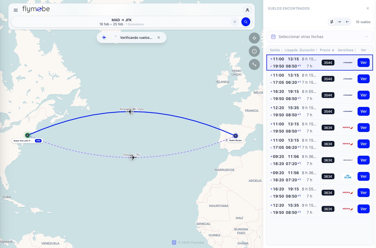Click the route path map button
376x248 pixels.
[x=254, y=64]
